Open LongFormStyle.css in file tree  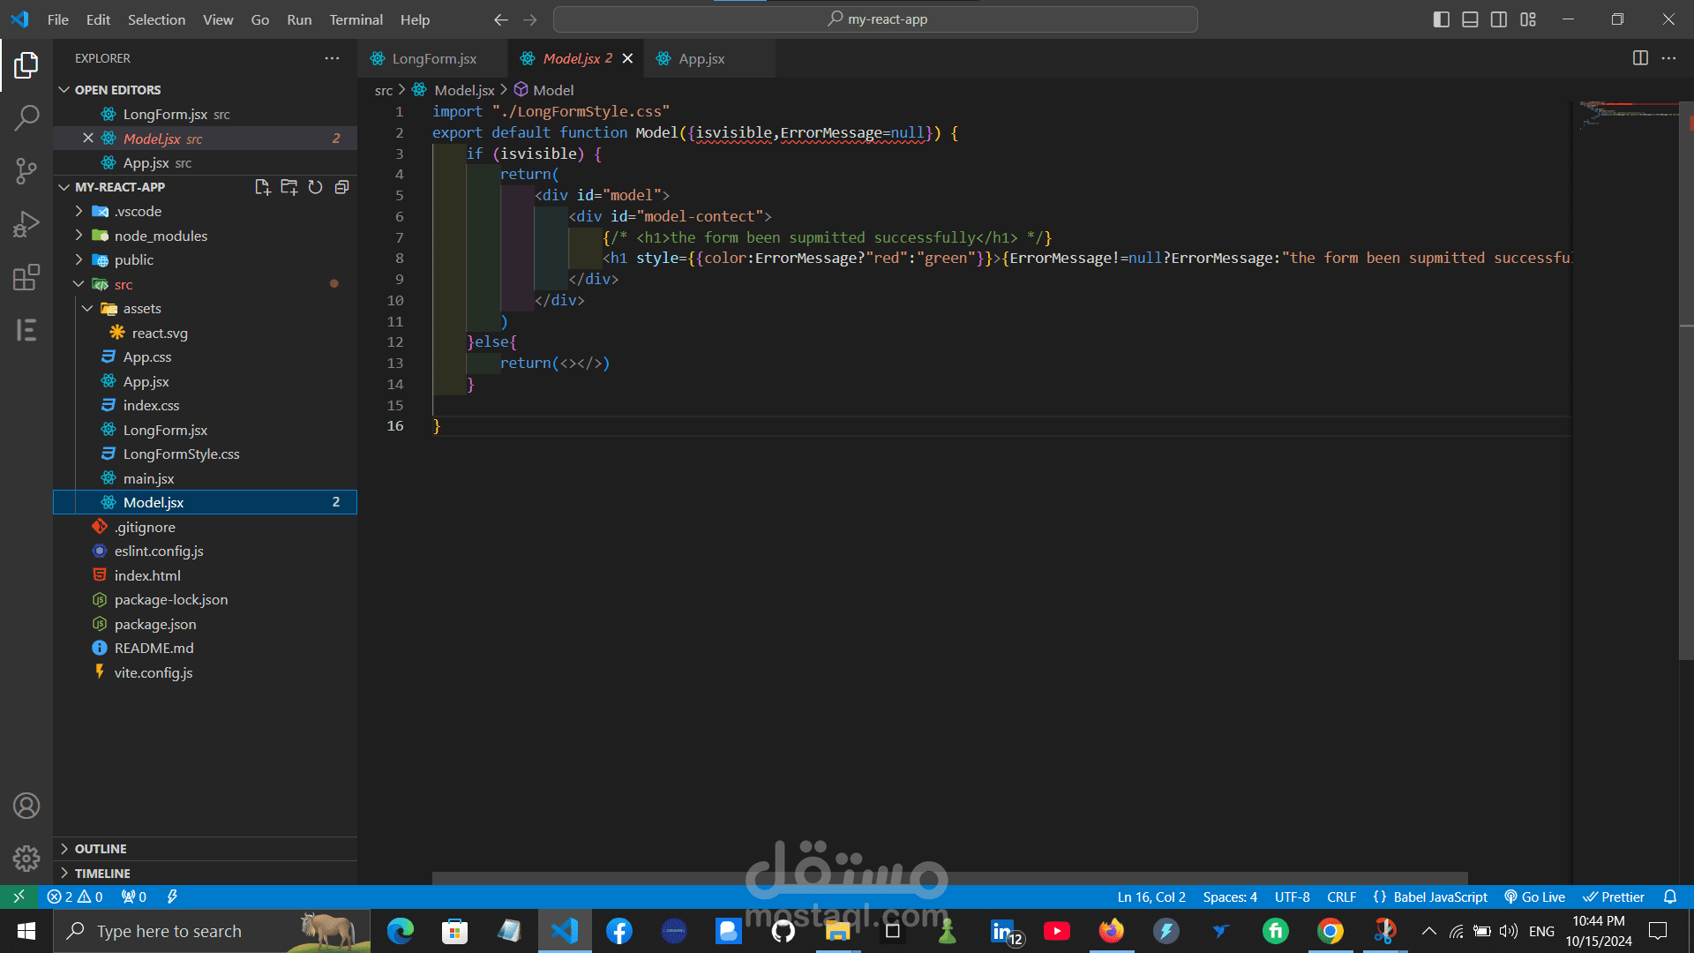tap(181, 454)
